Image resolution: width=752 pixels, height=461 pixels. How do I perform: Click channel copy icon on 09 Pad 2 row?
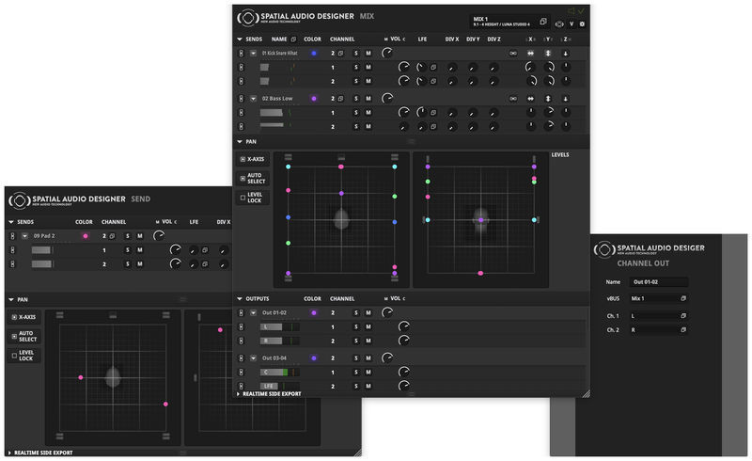pos(112,236)
